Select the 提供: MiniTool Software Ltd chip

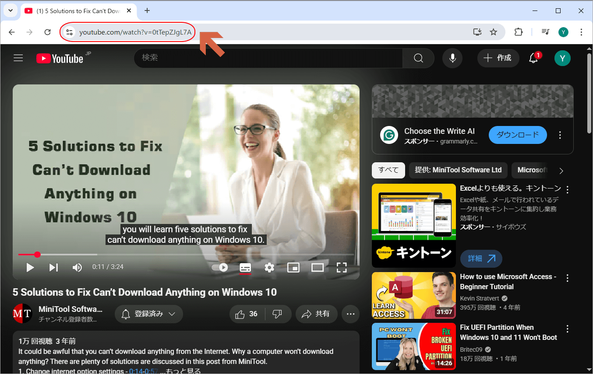click(458, 170)
